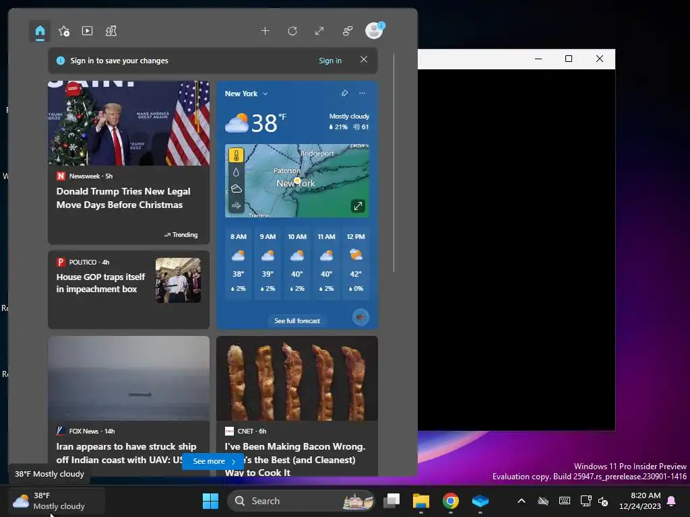Pin the weather widget
Viewport: 690px width, 517px height.
344,93
